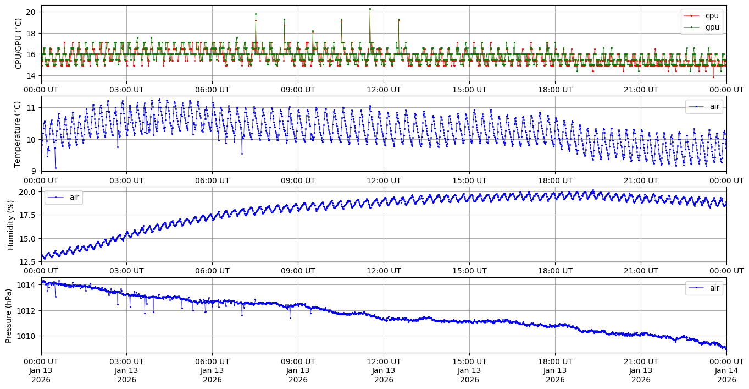This screenshot has width=749, height=389.
Task: Select the CPU/GPU (°C) y-axis label
Action: click(x=18, y=43)
